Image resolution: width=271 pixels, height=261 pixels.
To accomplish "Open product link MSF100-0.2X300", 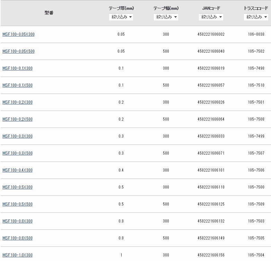I will pyautogui.click(x=17, y=102).
